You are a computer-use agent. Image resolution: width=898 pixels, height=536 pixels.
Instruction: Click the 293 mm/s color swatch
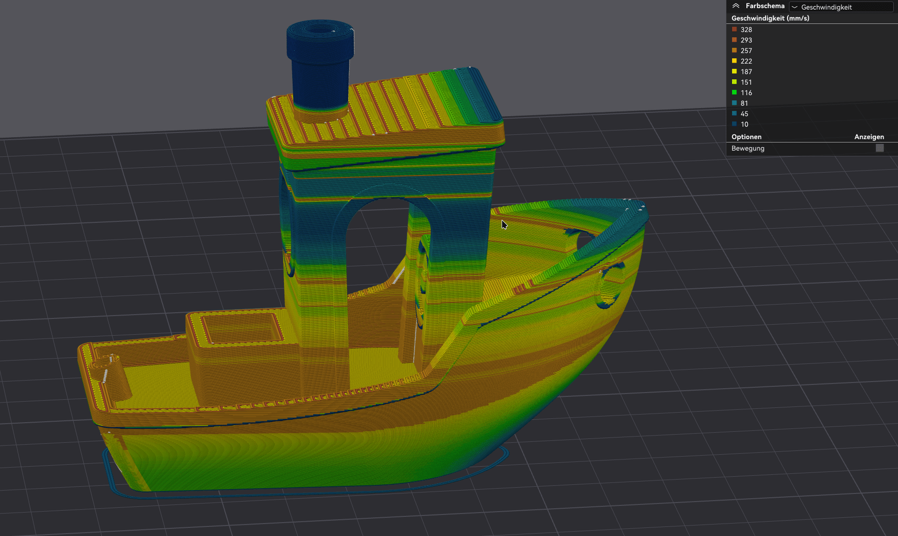pyautogui.click(x=734, y=40)
